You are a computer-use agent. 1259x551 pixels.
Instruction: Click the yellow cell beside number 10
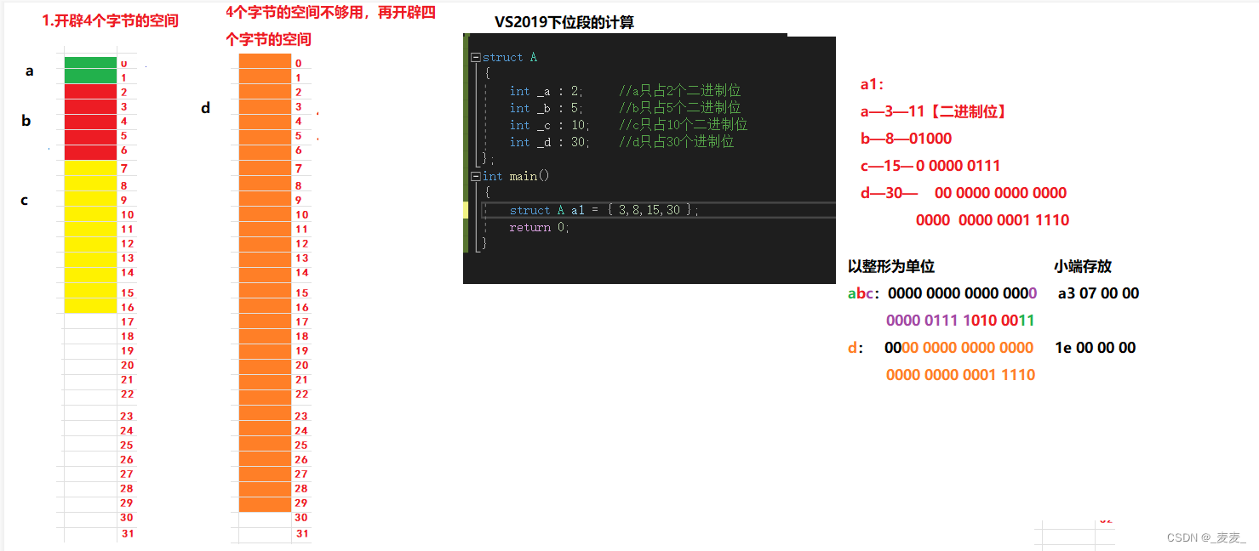[x=90, y=214]
